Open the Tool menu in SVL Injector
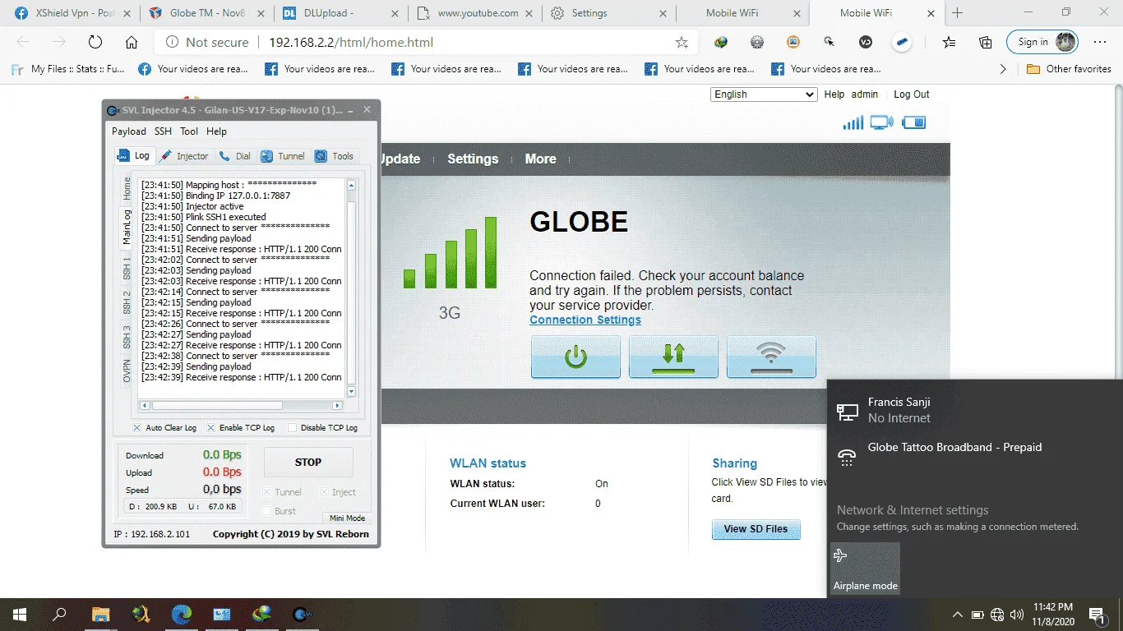This screenshot has height=631, width=1123. (189, 131)
